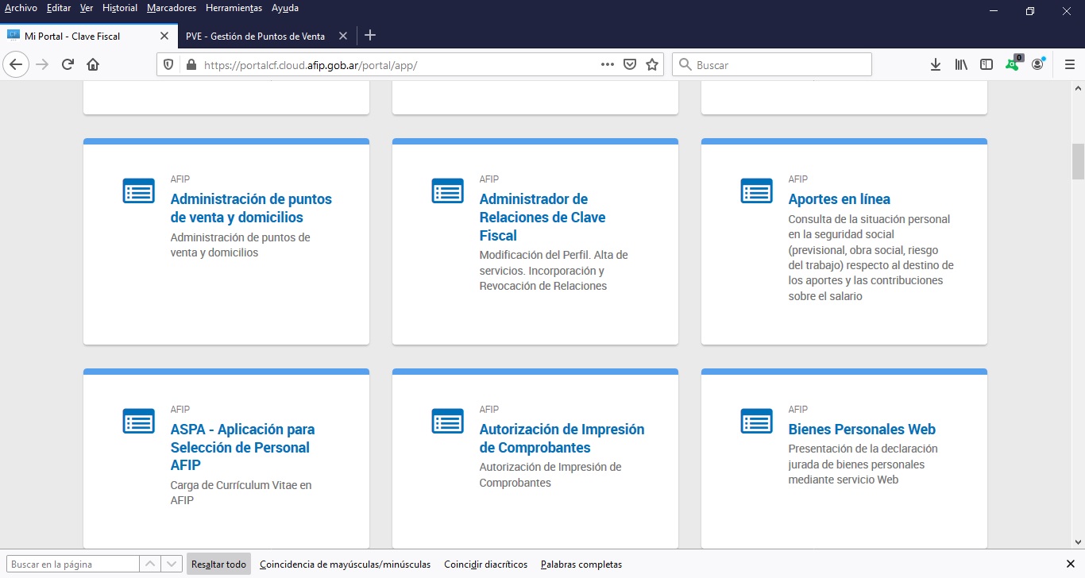Open the Herramientas menu
1085x578 pixels.
[234, 8]
